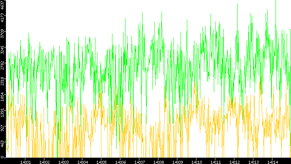This screenshot has height=164, width=291.
Task: Click the 14:07 time axis label
Action: click(x=139, y=162)
